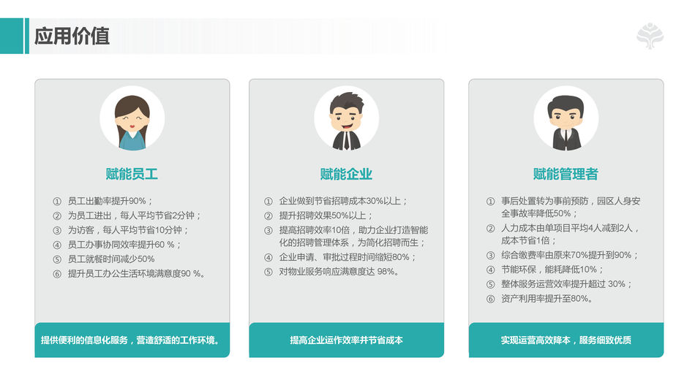Select the 赋能管理者 heading
The height and width of the screenshot is (390, 695).
566,174
